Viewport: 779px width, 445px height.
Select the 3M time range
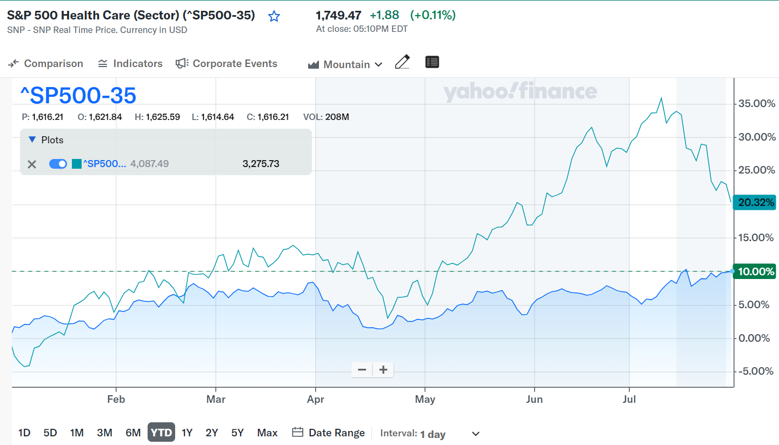pos(104,433)
